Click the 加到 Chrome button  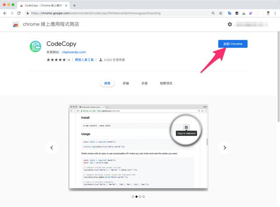pos(233,44)
